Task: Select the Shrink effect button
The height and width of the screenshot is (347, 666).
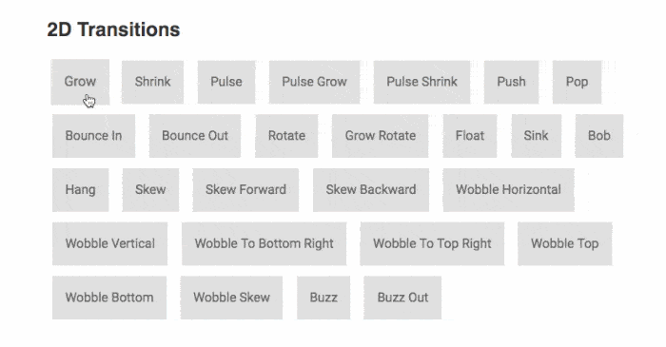Action: (x=152, y=82)
